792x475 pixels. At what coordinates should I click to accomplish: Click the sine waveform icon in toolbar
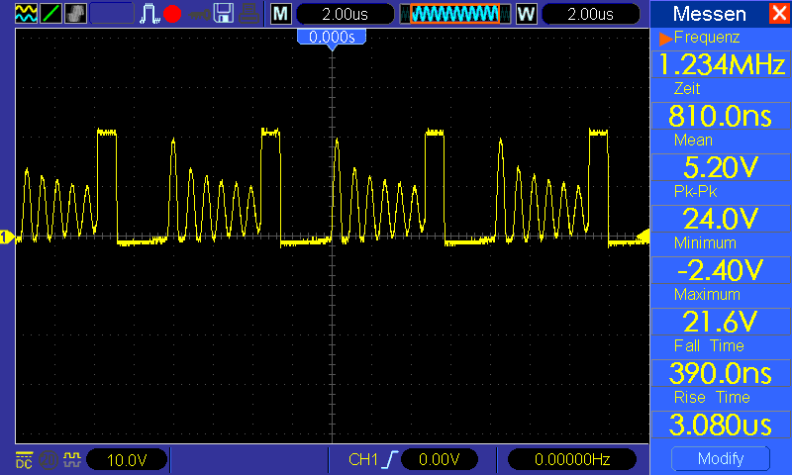point(26,13)
